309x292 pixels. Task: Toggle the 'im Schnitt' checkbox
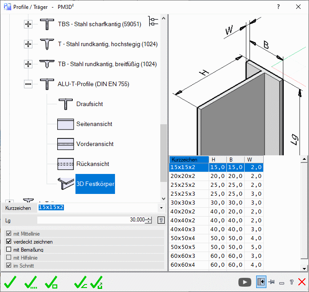(8, 266)
